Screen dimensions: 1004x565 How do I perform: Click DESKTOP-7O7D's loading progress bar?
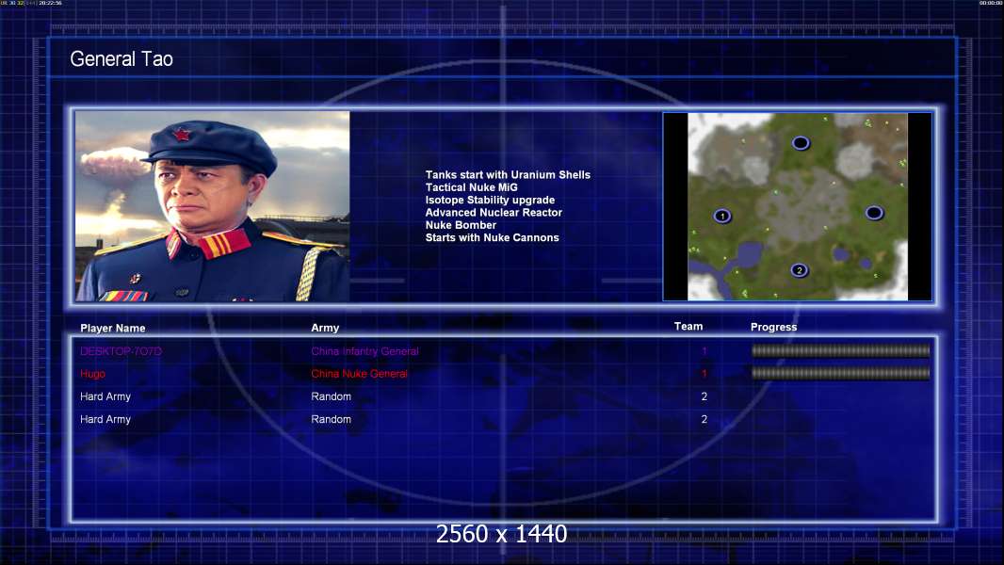tap(840, 351)
